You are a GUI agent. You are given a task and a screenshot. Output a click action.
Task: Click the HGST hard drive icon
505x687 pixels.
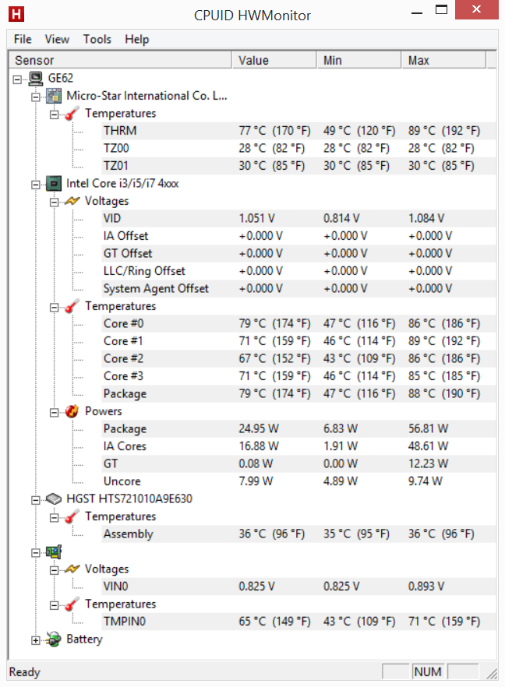pyautogui.click(x=54, y=499)
